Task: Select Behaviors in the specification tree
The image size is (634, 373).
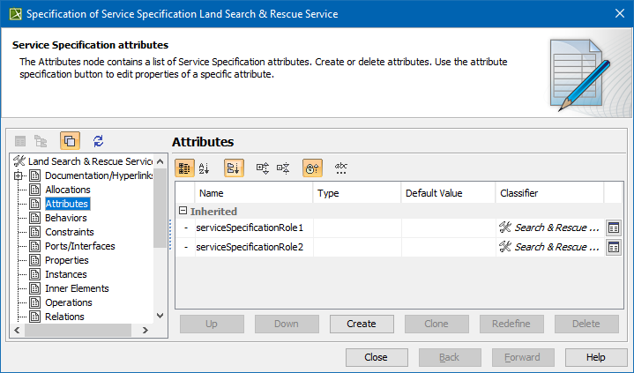Action: coord(65,218)
